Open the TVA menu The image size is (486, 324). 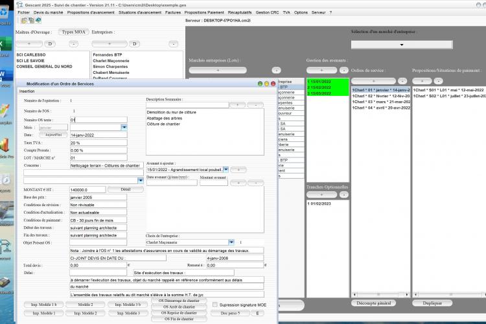[x=286, y=12]
